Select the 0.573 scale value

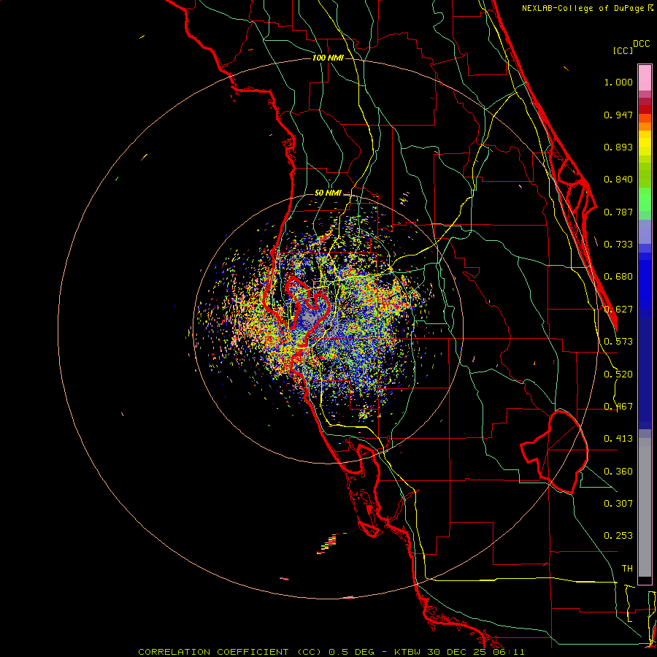(x=618, y=342)
